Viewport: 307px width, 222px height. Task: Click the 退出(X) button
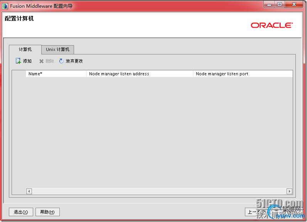coord(21,212)
